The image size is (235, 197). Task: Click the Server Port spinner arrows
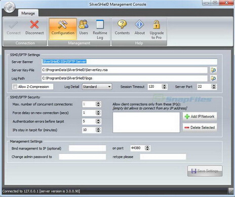[x=214, y=87]
